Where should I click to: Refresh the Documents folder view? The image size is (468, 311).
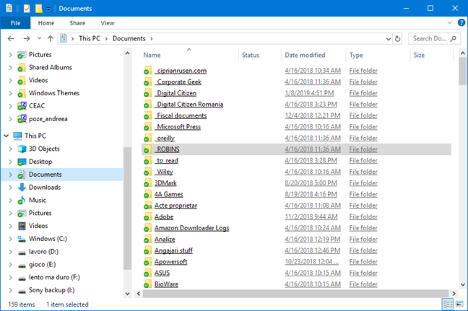[397, 39]
